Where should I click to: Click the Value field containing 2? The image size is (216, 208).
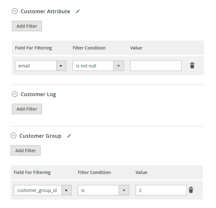click(161, 190)
